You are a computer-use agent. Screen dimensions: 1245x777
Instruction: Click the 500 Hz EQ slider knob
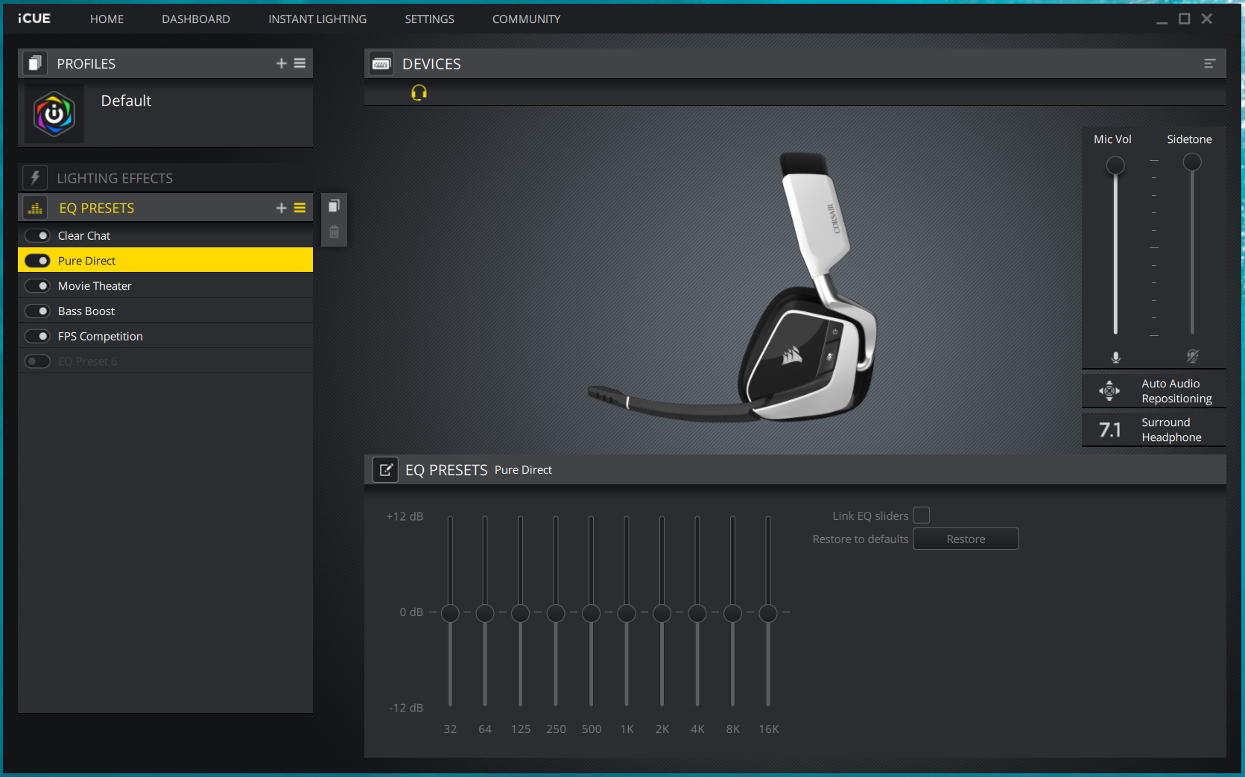pyautogui.click(x=591, y=613)
